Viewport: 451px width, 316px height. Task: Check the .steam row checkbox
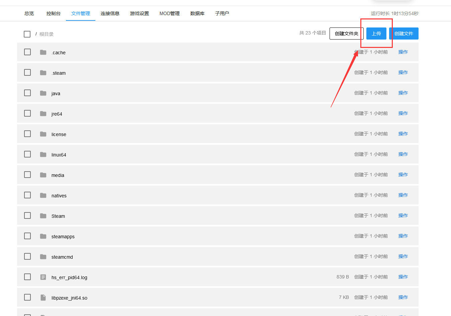coord(27,72)
